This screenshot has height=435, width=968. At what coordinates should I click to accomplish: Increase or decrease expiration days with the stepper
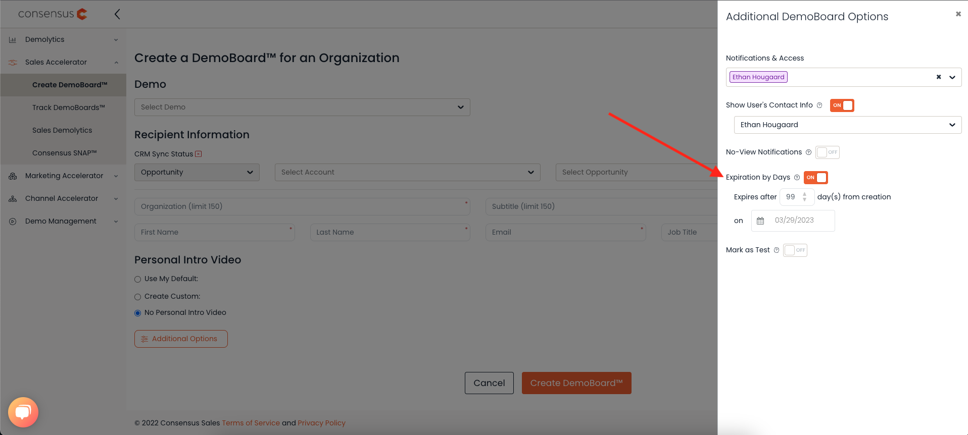click(805, 197)
